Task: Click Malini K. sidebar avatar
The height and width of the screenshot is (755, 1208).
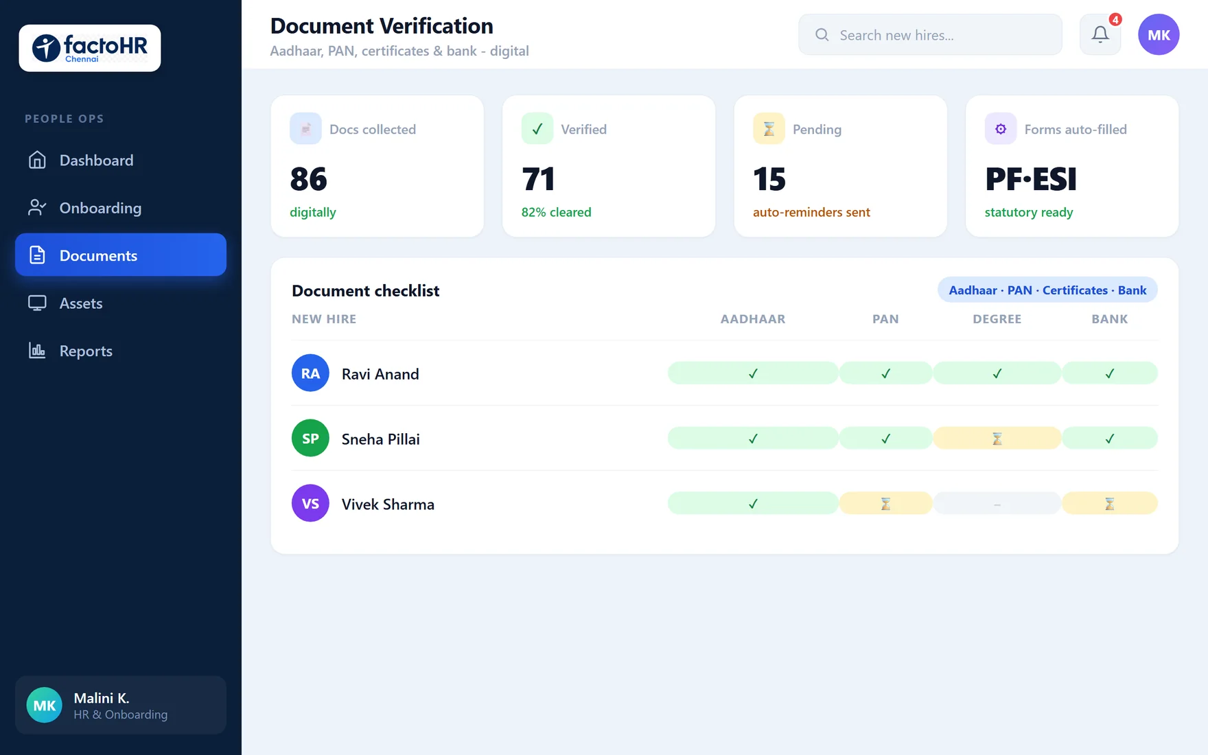Action: coord(45,705)
